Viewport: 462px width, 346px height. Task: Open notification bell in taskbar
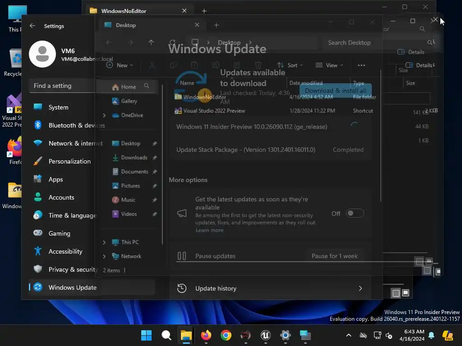(x=431, y=335)
